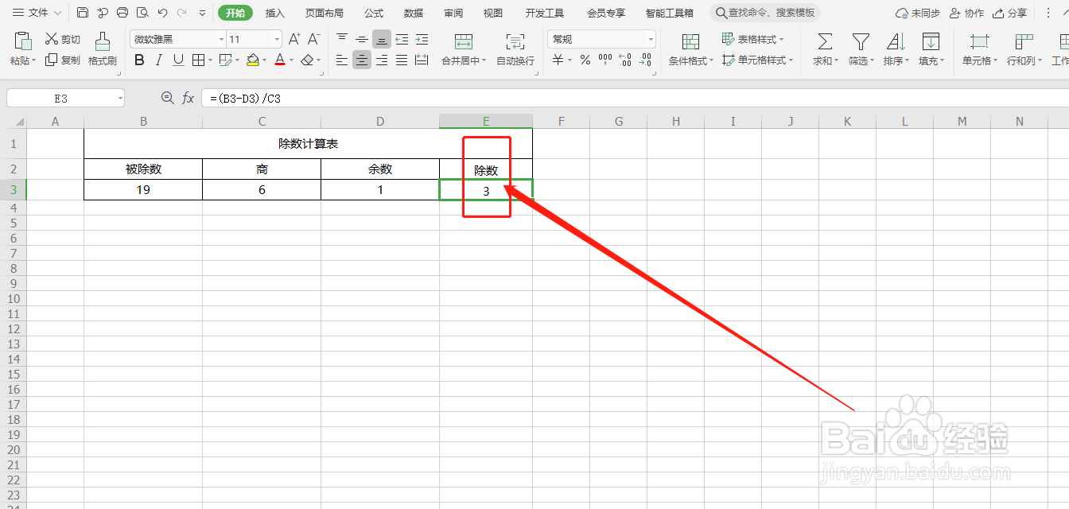Click the Conditional Formatting (条件格式) icon
The height and width of the screenshot is (509, 1069).
pyautogui.click(x=690, y=41)
